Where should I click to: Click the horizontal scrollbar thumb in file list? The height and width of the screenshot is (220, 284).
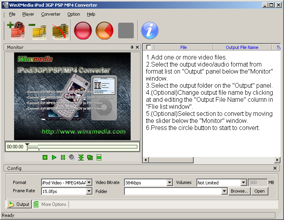[171, 160]
